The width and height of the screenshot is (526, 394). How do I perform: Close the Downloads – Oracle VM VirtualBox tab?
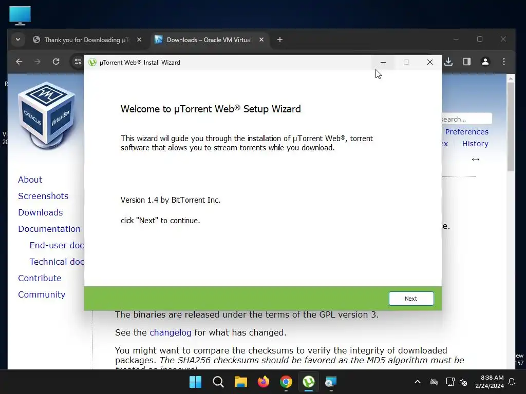[261, 40]
